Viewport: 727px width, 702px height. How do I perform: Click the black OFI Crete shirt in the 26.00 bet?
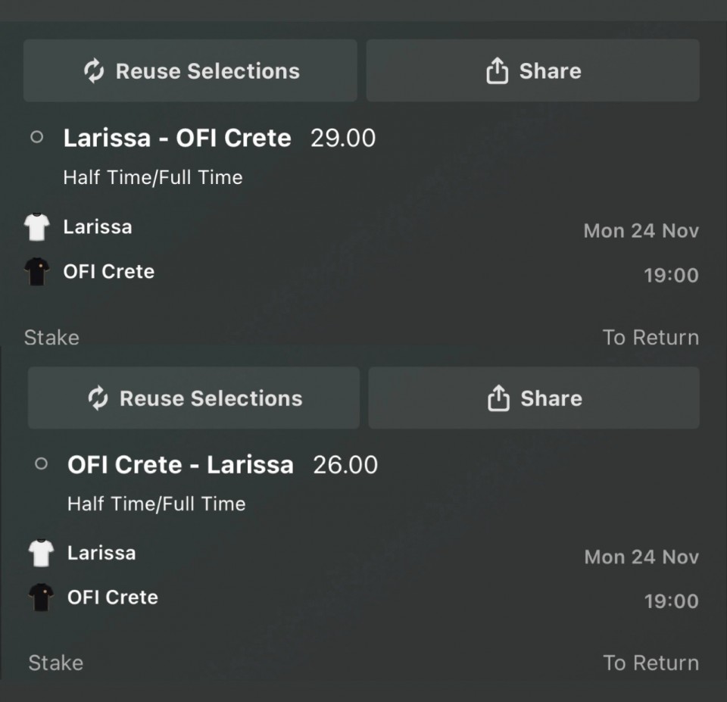click(x=41, y=597)
